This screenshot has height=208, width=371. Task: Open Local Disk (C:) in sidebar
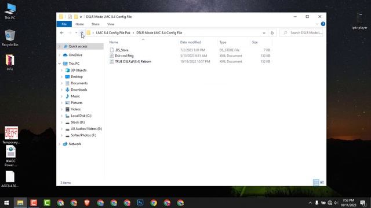(x=81, y=116)
